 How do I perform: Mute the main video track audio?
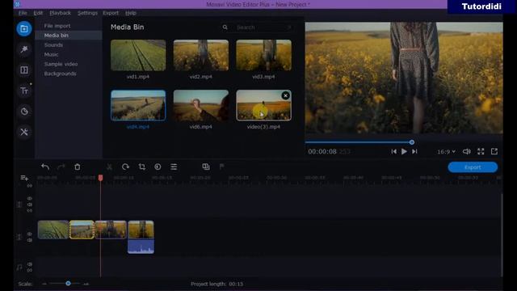point(30,240)
